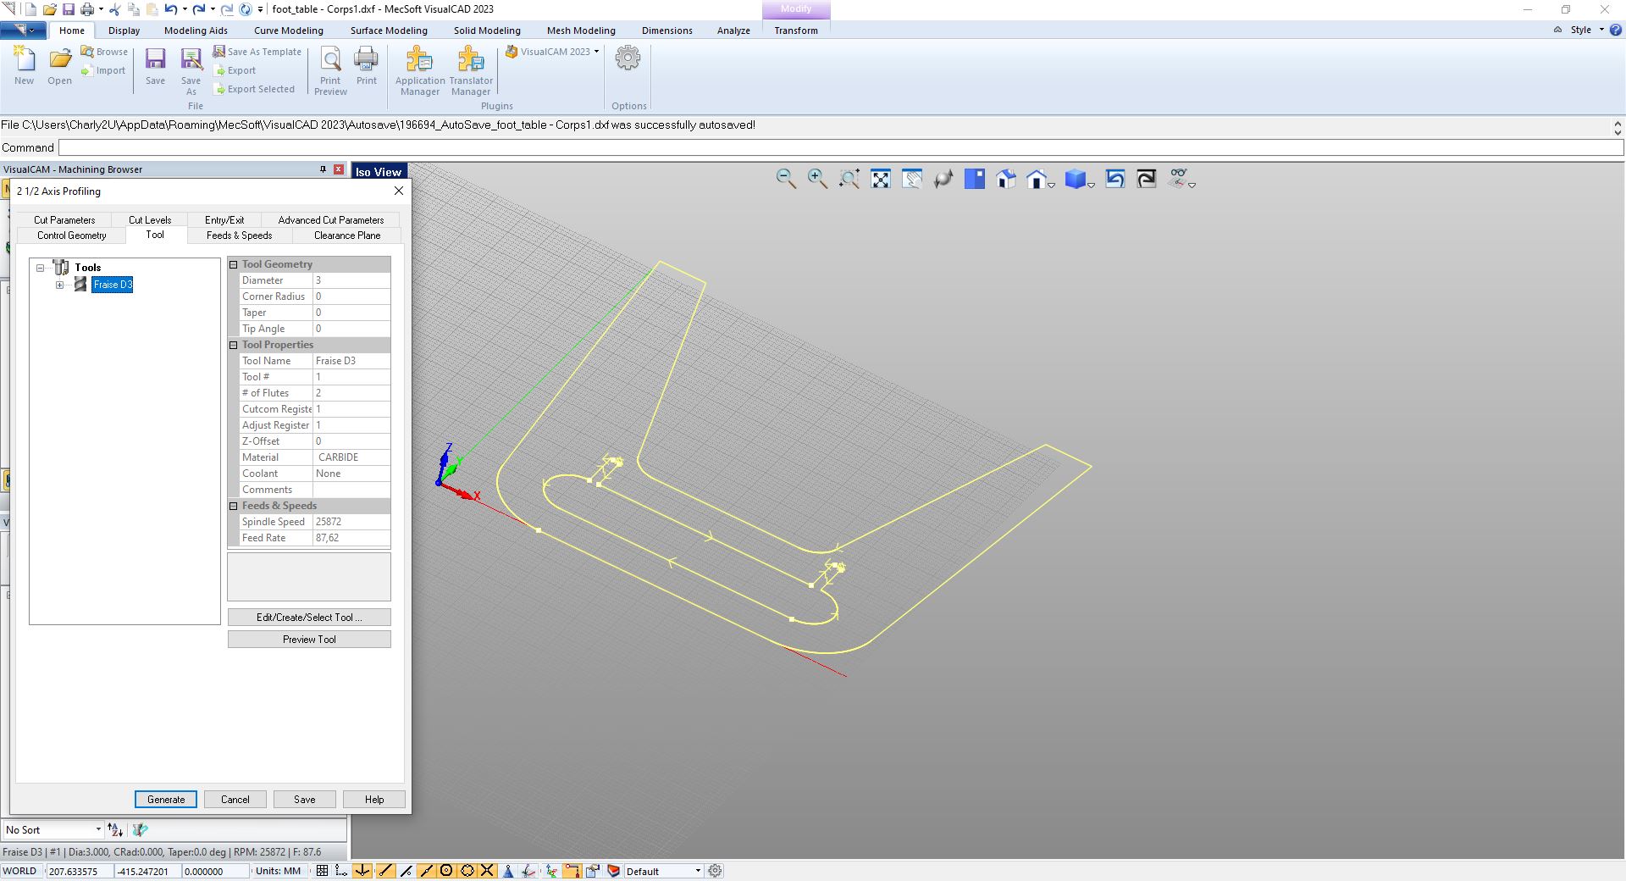Open the Dimensions ribbon tab
Viewport: 1626px width, 881px height.
pos(667,30)
